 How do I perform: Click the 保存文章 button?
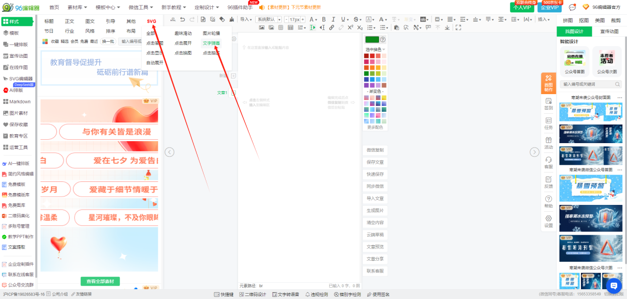(x=375, y=162)
